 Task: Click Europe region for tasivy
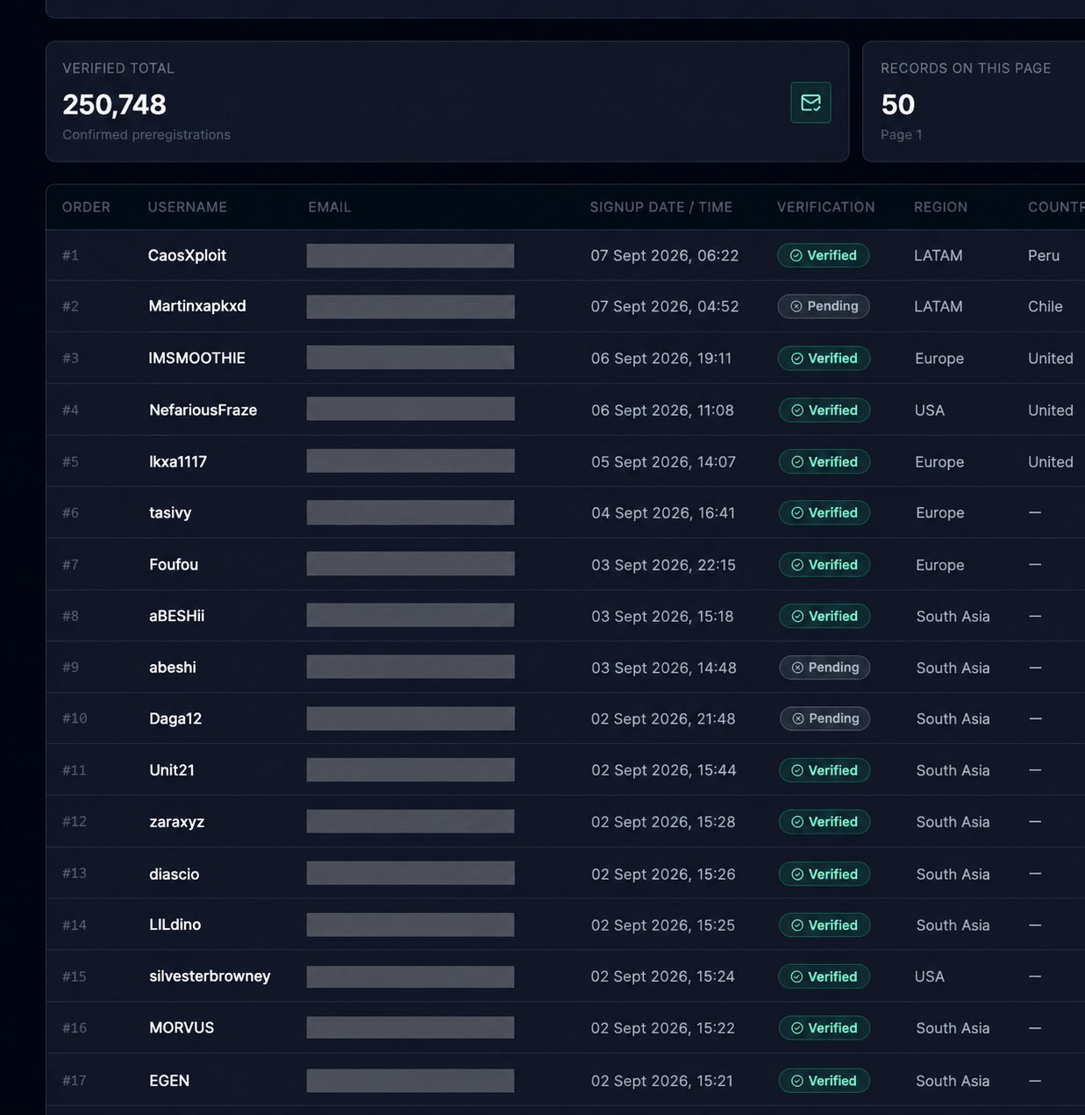[x=939, y=512]
